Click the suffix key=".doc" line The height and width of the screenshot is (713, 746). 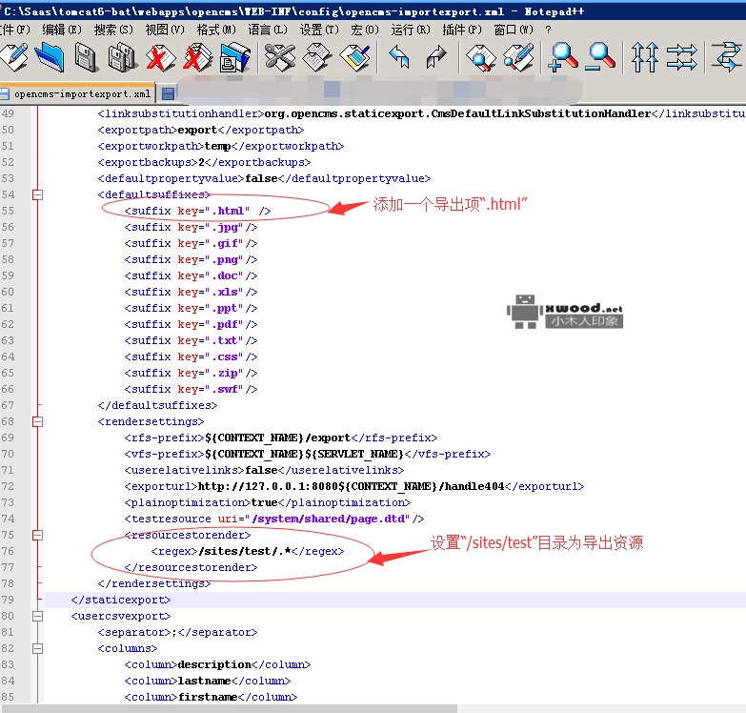click(x=191, y=275)
